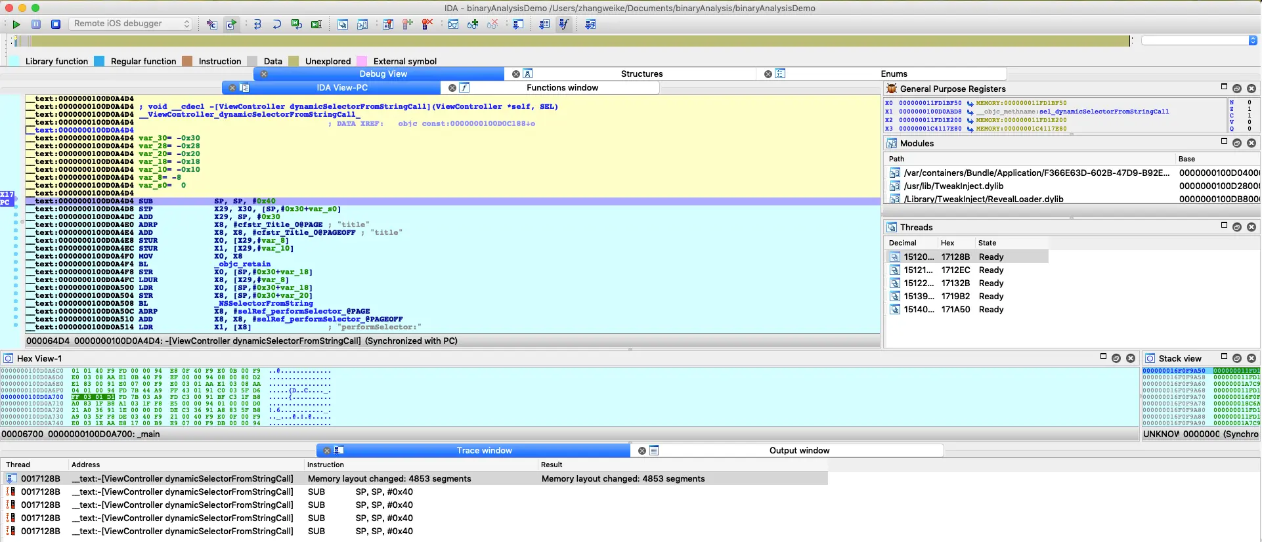Toggle the C icon with green arrow
This screenshot has height=542, width=1262.
pyautogui.click(x=231, y=24)
